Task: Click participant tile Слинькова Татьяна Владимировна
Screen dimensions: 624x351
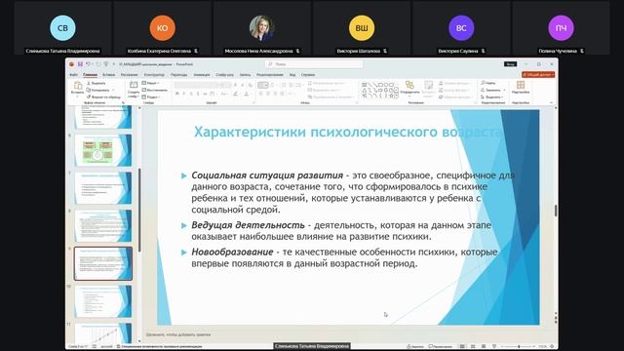Action: click(62, 28)
